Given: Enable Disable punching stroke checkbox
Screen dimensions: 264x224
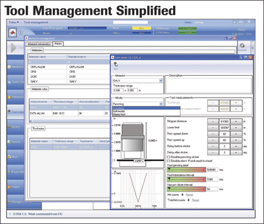Looking at the screenshot, I should (x=168, y=157).
